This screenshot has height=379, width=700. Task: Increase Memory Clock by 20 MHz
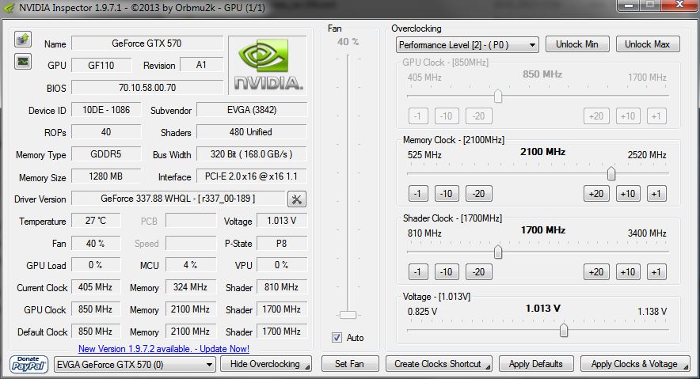coord(596,194)
